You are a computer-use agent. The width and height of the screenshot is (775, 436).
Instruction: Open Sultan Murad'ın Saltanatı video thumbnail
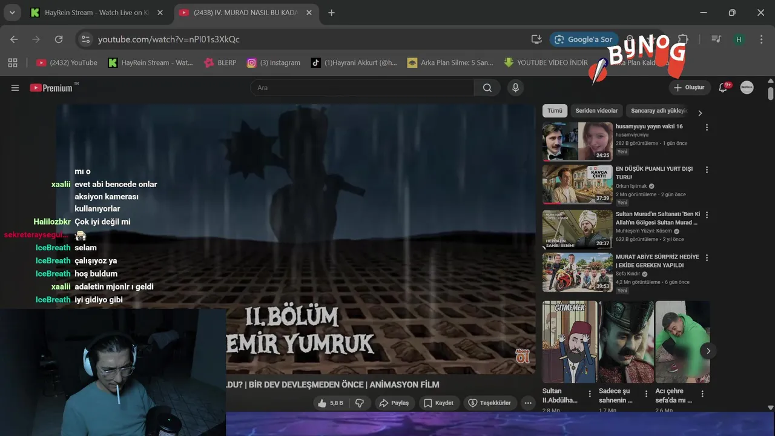tap(578, 230)
